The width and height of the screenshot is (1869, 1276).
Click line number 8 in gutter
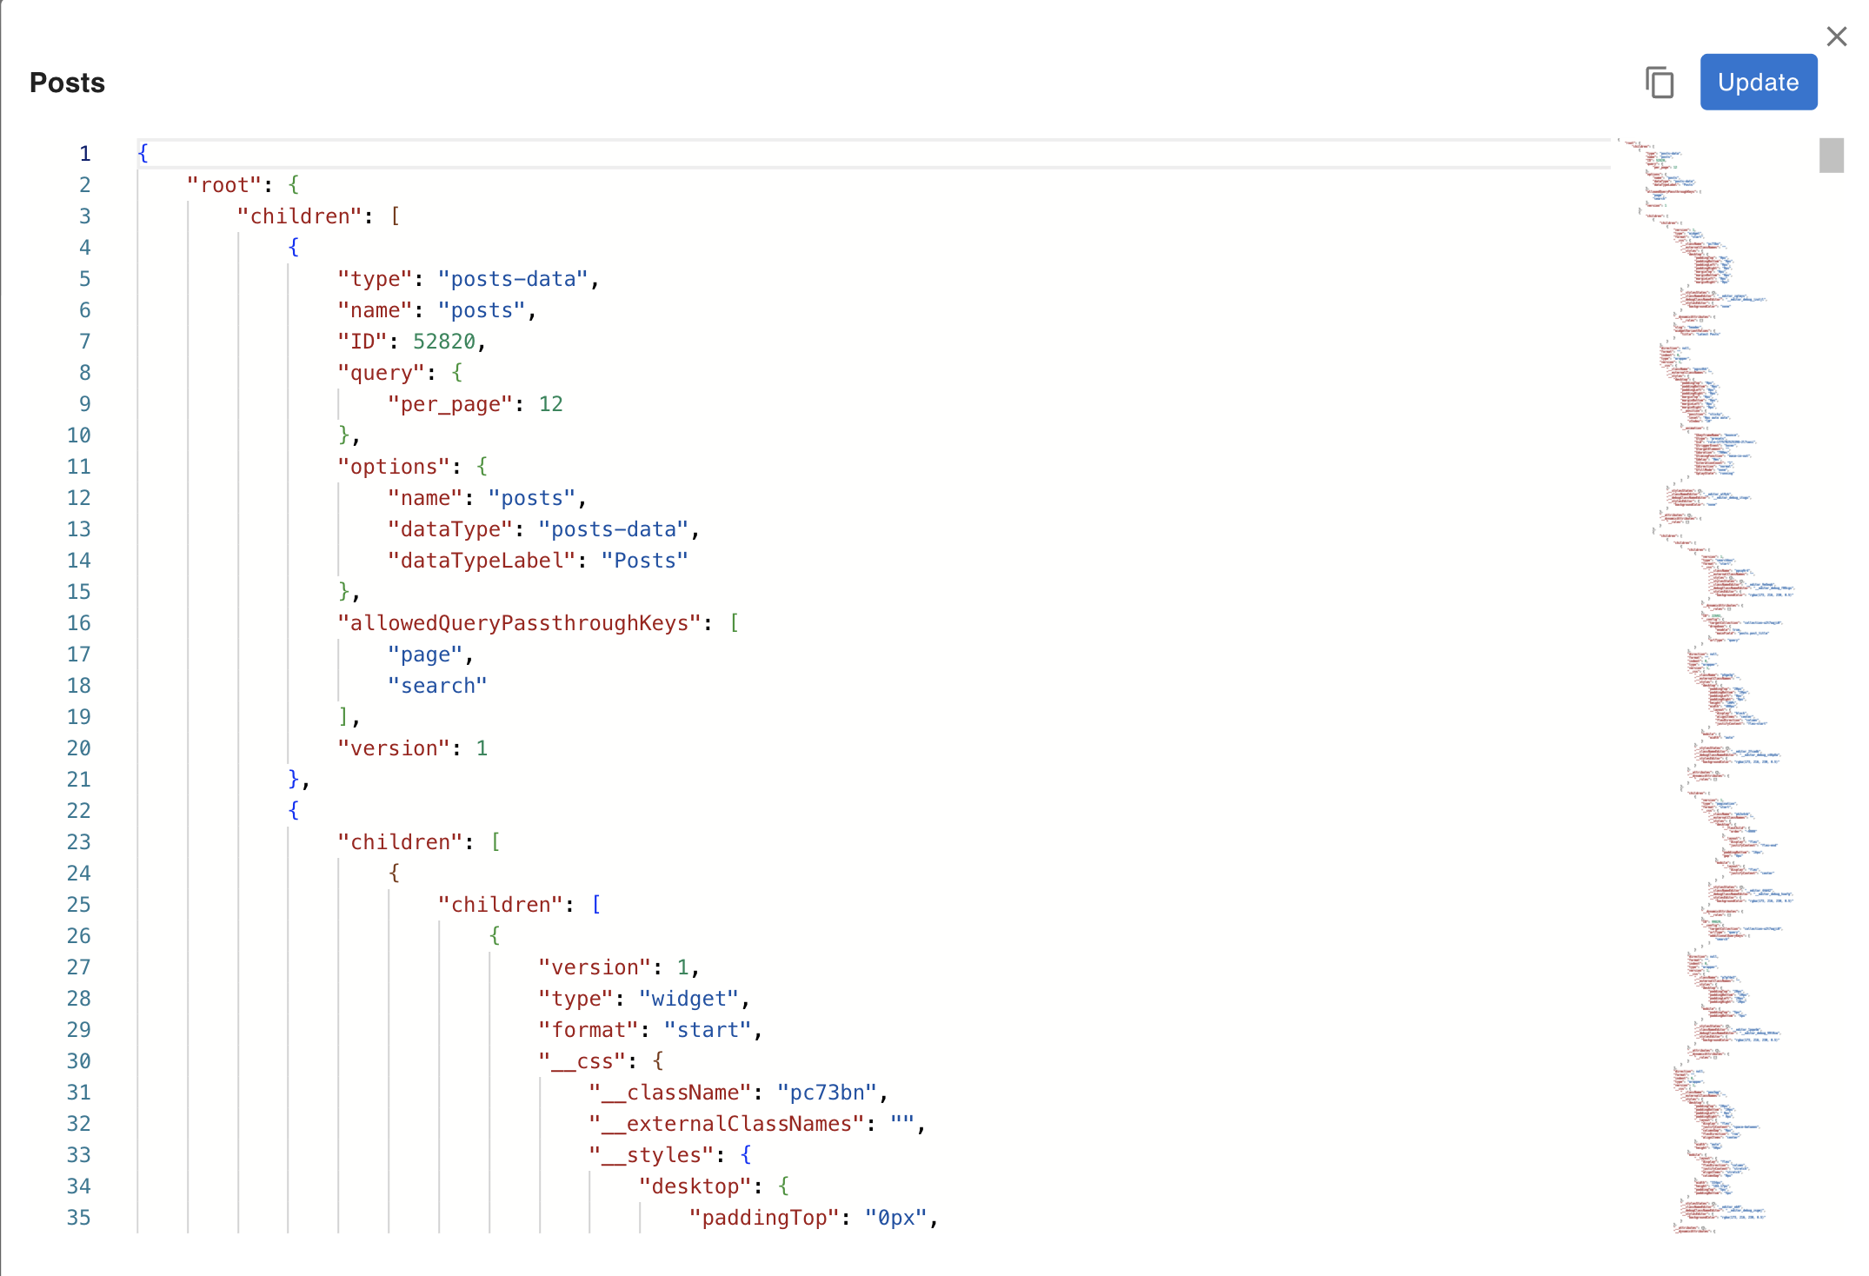tap(84, 373)
